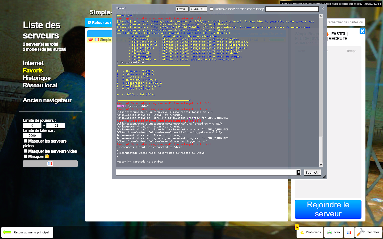The height and width of the screenshot is (239, 383).
Task: Click console scrollbar up arrow
Action: point(321,16)
